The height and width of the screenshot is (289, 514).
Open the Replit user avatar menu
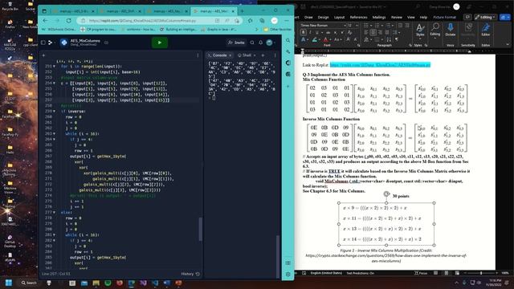270,43
